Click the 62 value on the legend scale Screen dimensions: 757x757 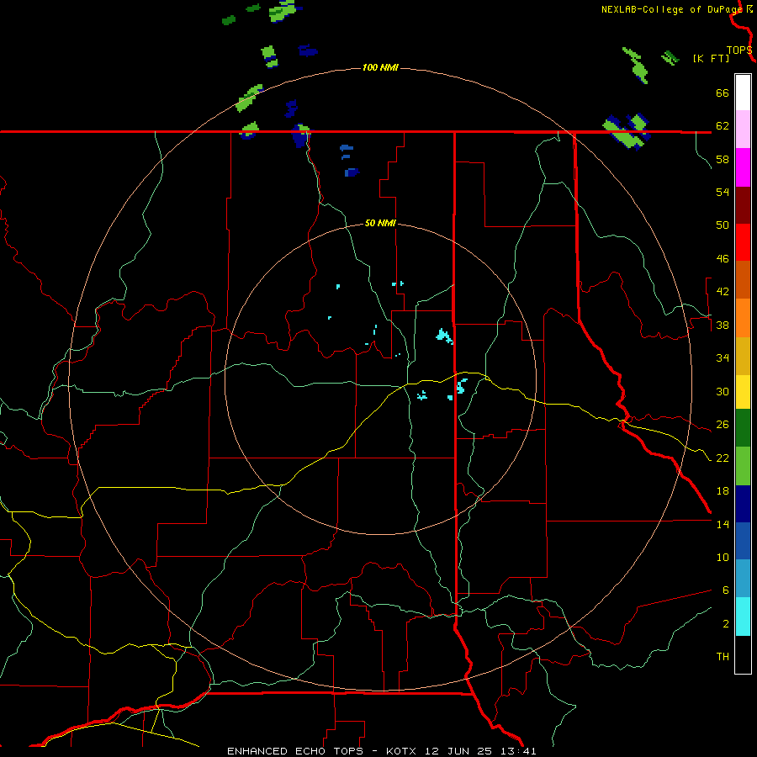723,126
